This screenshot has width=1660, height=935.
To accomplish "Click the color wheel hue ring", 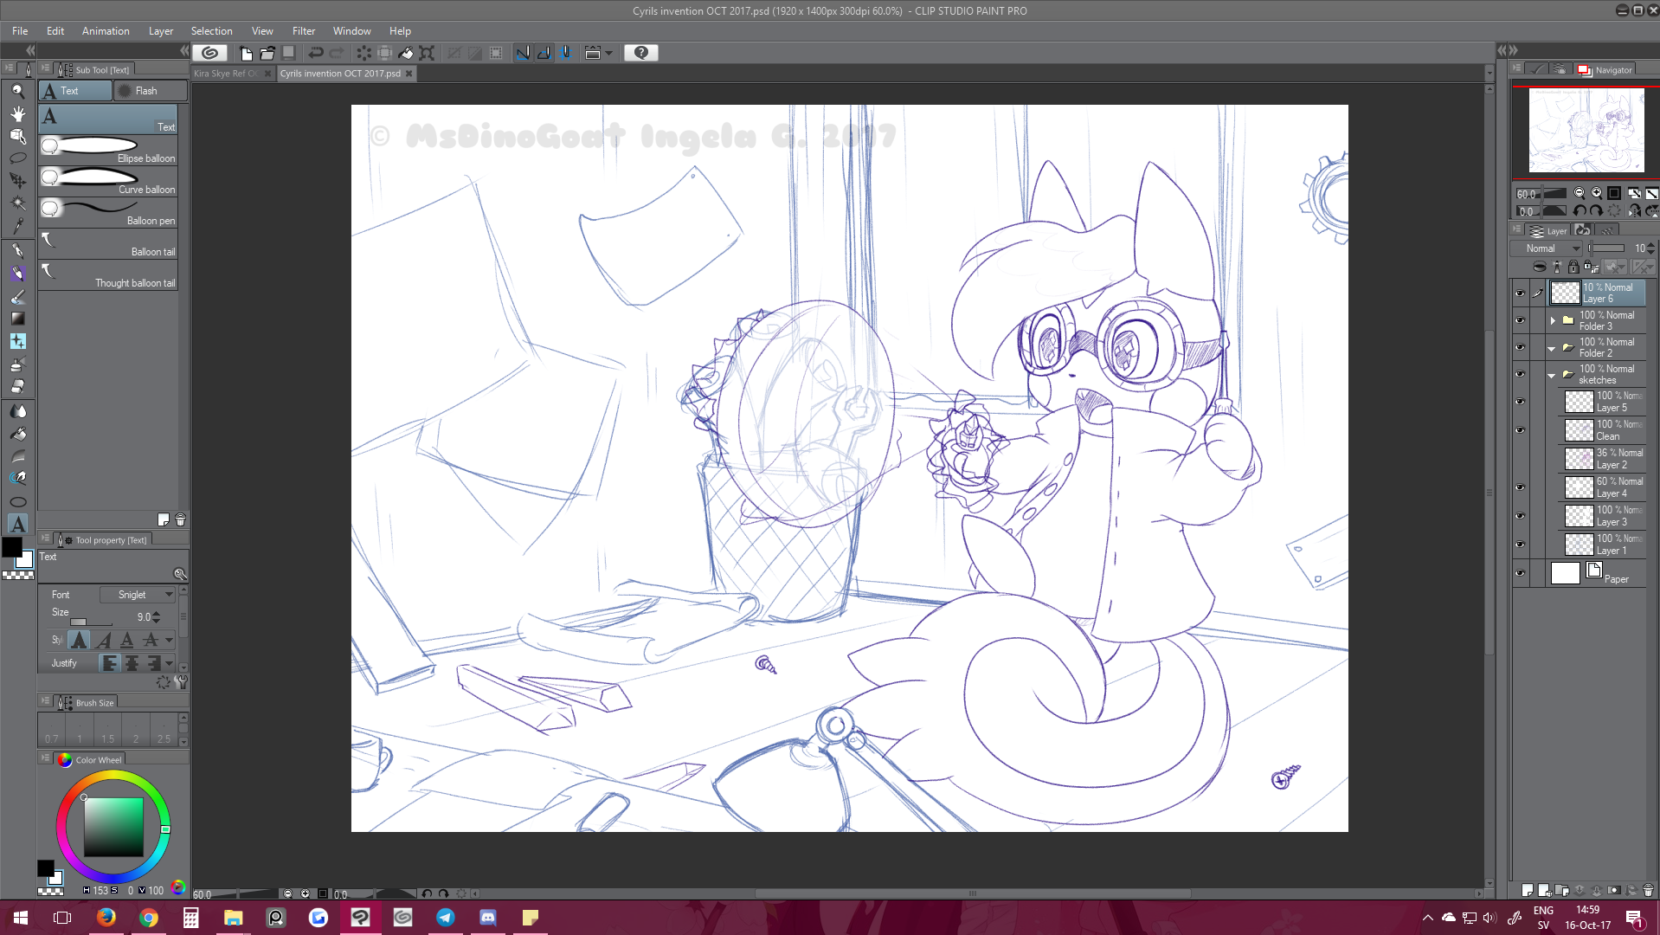I will 113,775.
